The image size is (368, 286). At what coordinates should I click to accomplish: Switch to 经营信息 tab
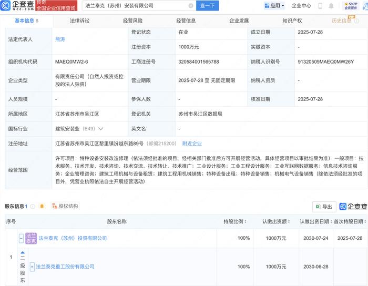point(186,21)
